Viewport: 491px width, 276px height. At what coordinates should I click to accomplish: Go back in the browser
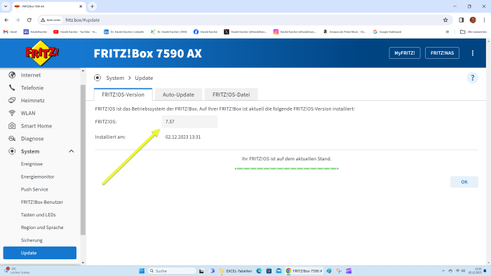tap(6, 20)
